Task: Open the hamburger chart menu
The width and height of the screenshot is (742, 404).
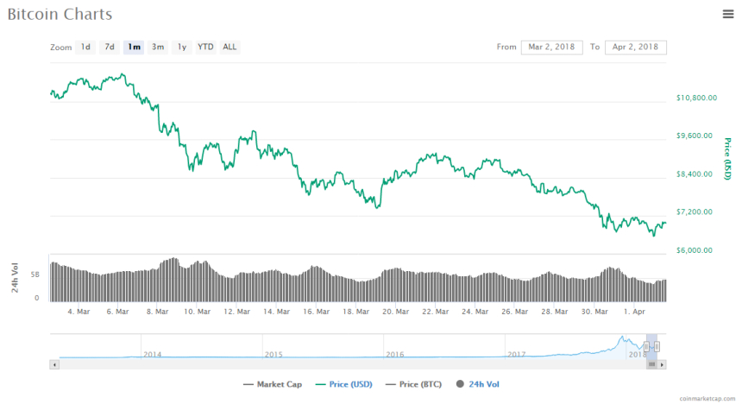Action: 727,14
